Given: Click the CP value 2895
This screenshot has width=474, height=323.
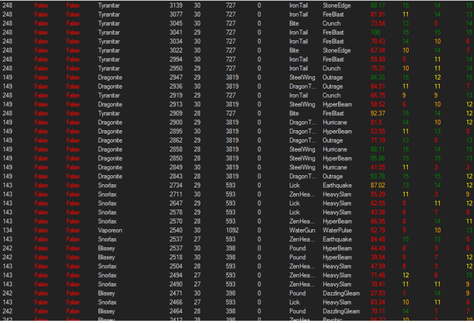Looking at the screenshot, I should (x=176, y=132).
